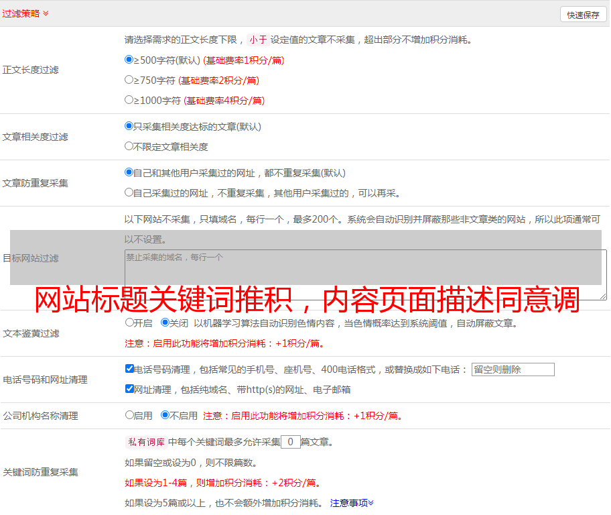The width and height of the screenshot is (611, 515).
Task: Click the 禁止采集的域名 textarea
Action: 365,274
